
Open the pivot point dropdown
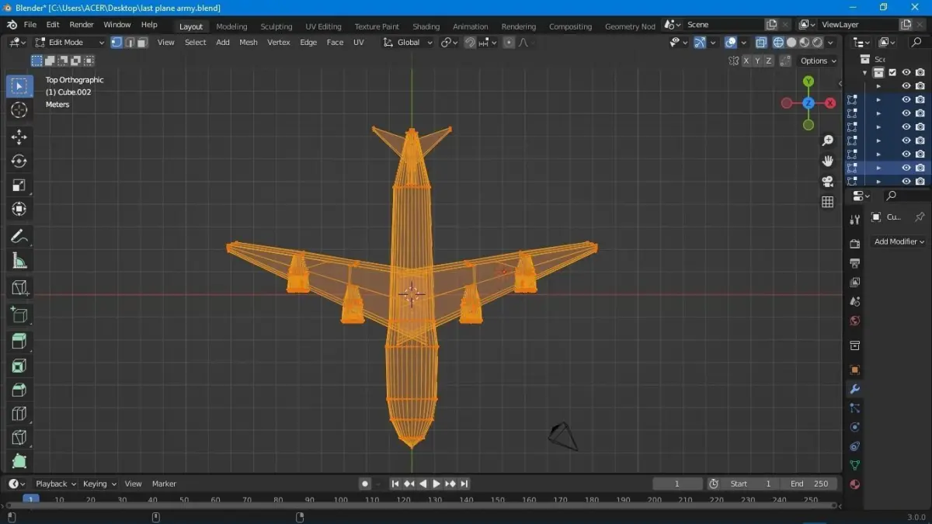449,43
